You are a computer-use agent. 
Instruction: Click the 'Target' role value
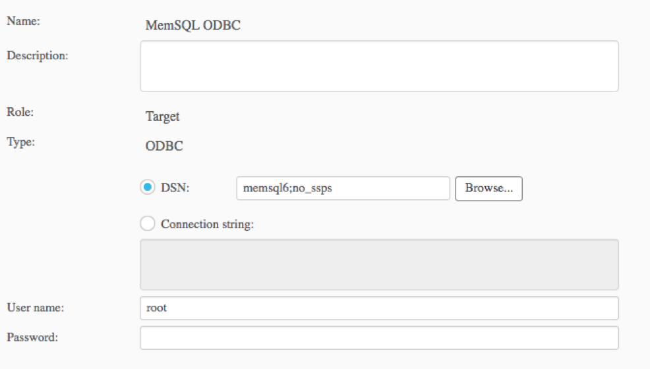pyautogui.click(x=162, y=116)
